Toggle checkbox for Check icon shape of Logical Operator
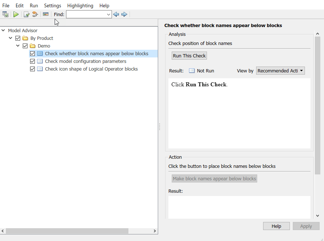The width and height of the screenshot is (324, 241). [x=33, y=69]
